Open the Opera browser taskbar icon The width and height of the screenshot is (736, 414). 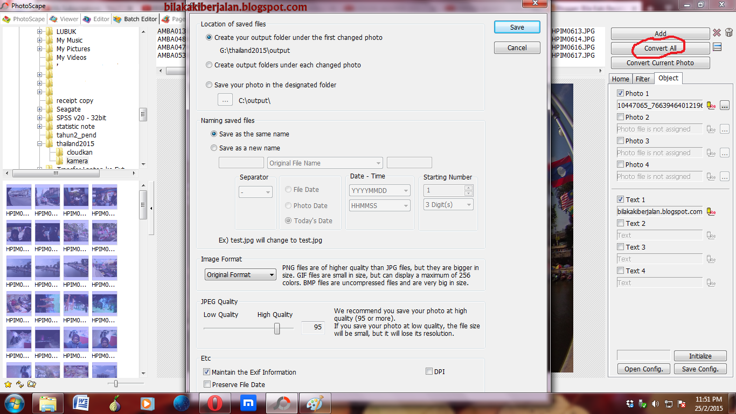pyautogui.click(x=214, y=403)
